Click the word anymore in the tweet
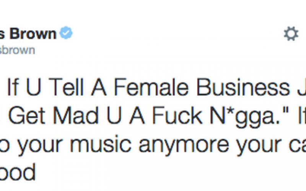The height and width of the screenshot is (191, 306). 184,146
